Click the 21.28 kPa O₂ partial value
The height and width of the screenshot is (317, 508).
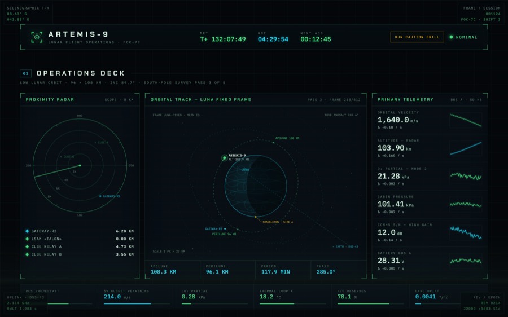click(393, 176)
